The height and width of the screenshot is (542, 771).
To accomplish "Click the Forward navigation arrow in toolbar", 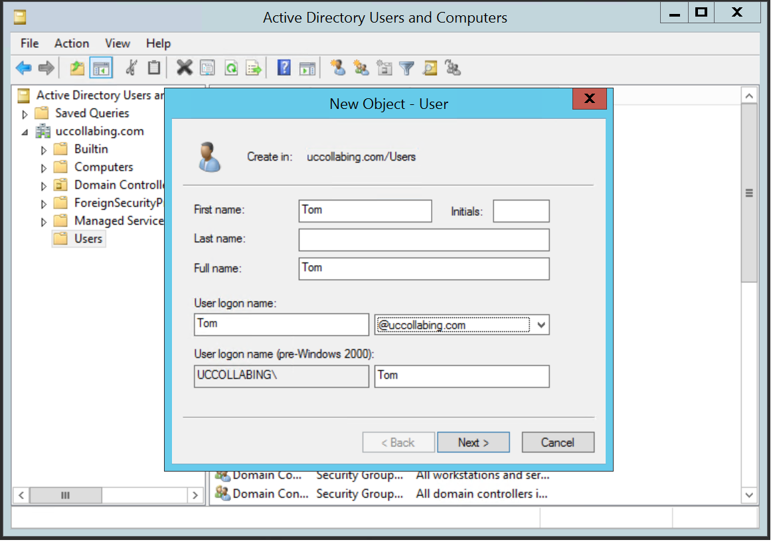I will [x=46, y=68].
